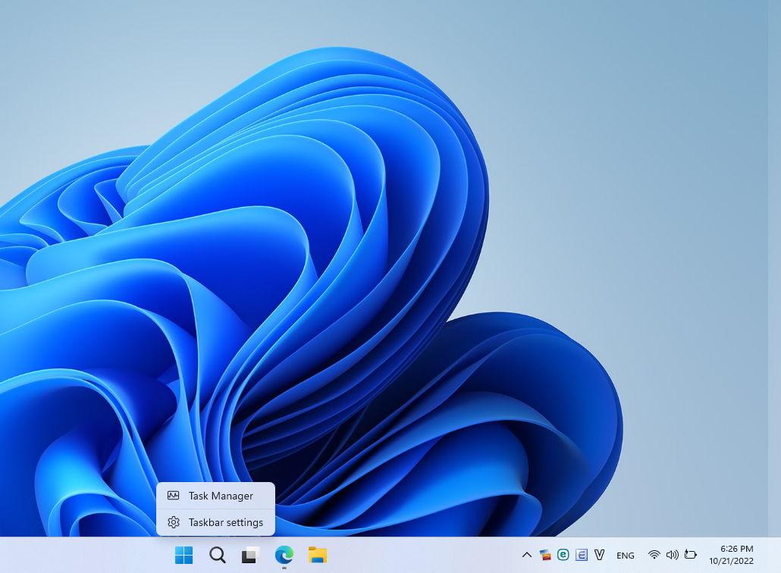Switch the ENG input language indicator

[625, 555]
